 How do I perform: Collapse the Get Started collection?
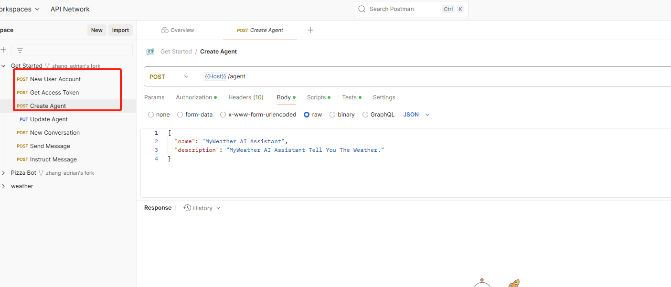pos(3,66)
